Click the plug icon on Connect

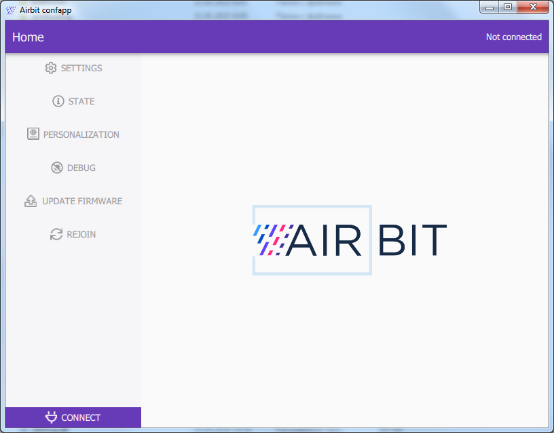(51, 417)
